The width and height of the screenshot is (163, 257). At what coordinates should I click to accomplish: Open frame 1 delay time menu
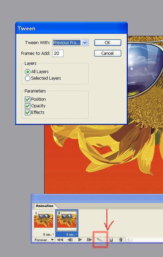[x=49, y=235]
